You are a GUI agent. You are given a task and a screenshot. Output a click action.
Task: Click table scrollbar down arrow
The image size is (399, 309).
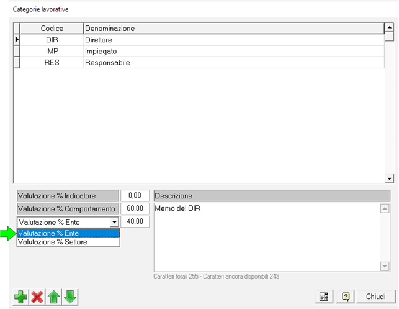(x=390, y=178)
